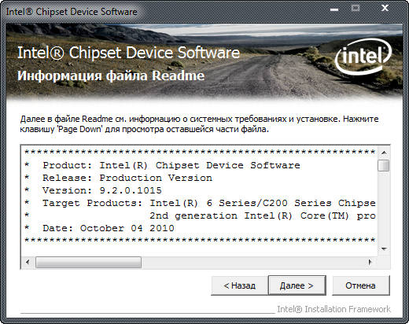This screenshot has height=324, width=409.
Task: Click the Intel® Installation Framework label
Action: 333,309
